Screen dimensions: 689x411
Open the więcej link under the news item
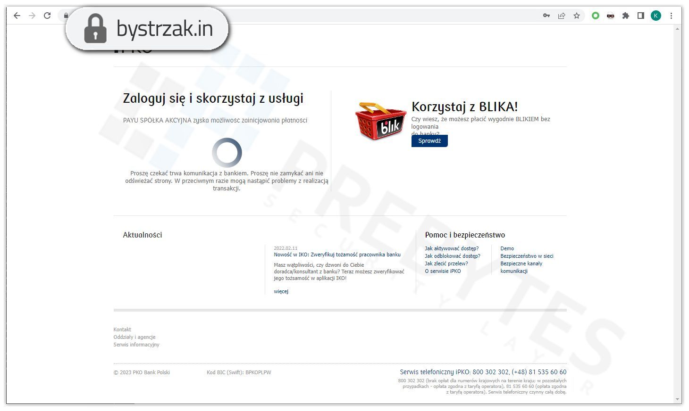point(281,291)
